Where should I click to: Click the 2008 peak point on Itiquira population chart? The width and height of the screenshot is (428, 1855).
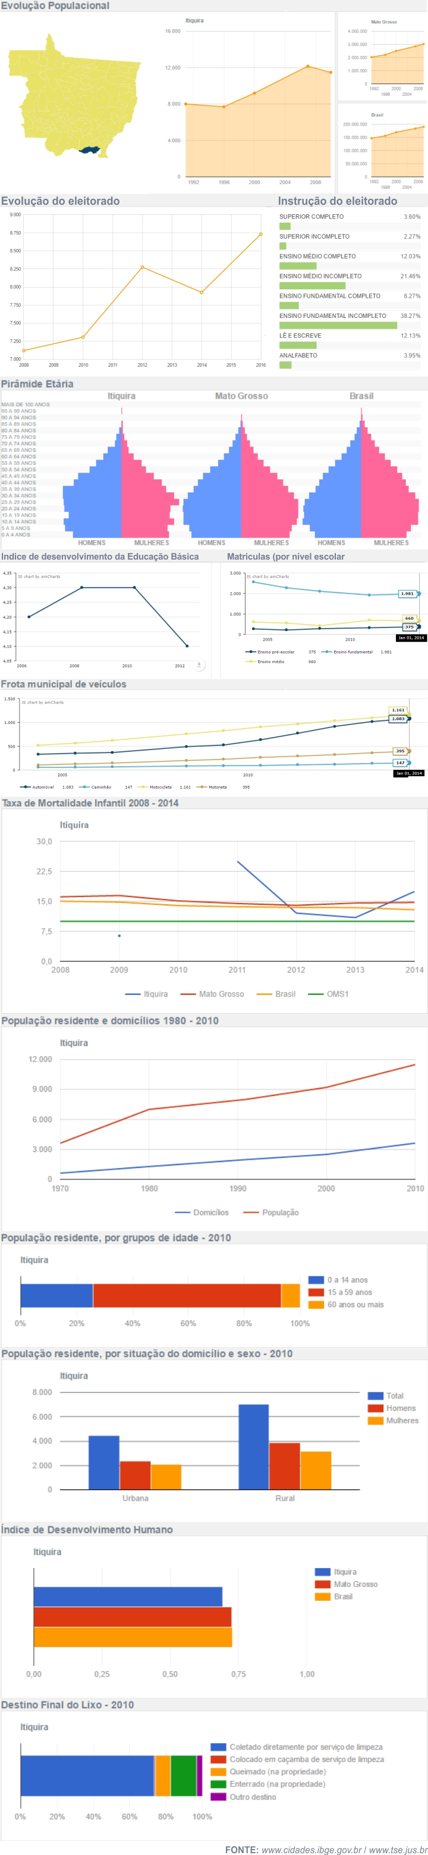tap(308, 66)
